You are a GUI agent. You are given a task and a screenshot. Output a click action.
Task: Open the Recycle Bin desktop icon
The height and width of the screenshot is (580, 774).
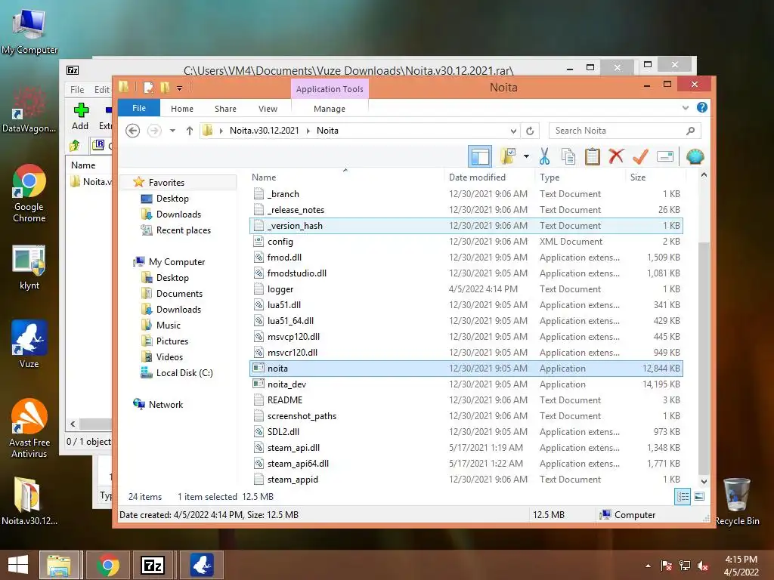[737, 501]
